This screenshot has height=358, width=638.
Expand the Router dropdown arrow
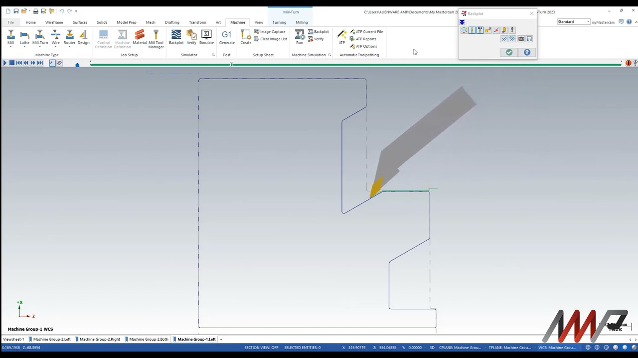tap(69, 47)
